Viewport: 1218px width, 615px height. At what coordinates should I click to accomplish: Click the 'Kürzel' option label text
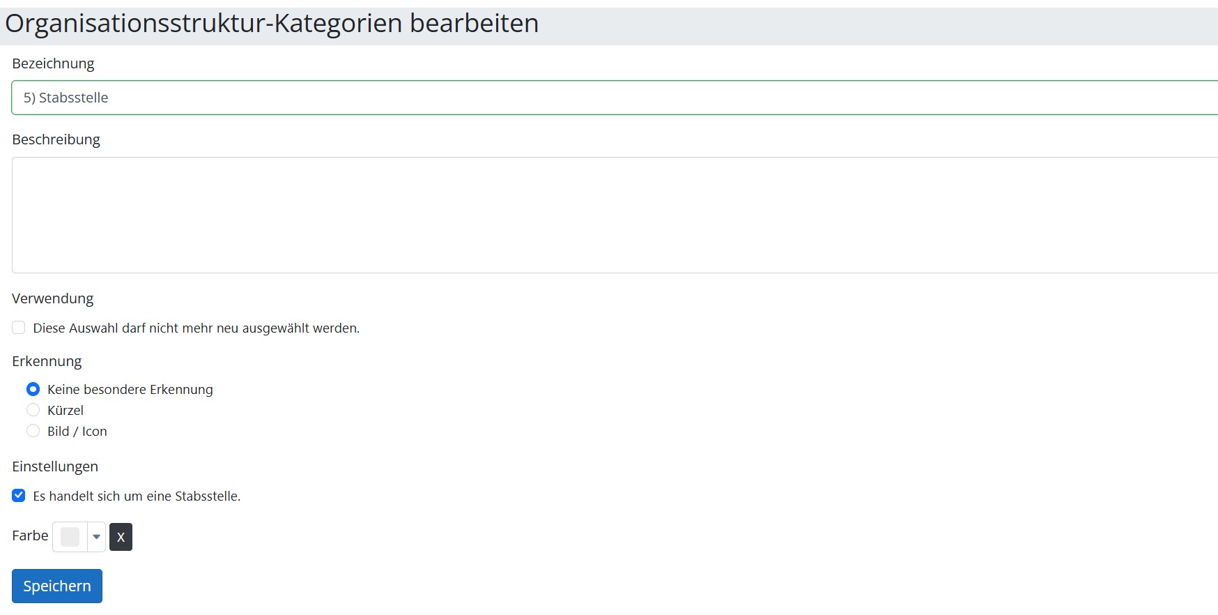[x=65, y=410]
